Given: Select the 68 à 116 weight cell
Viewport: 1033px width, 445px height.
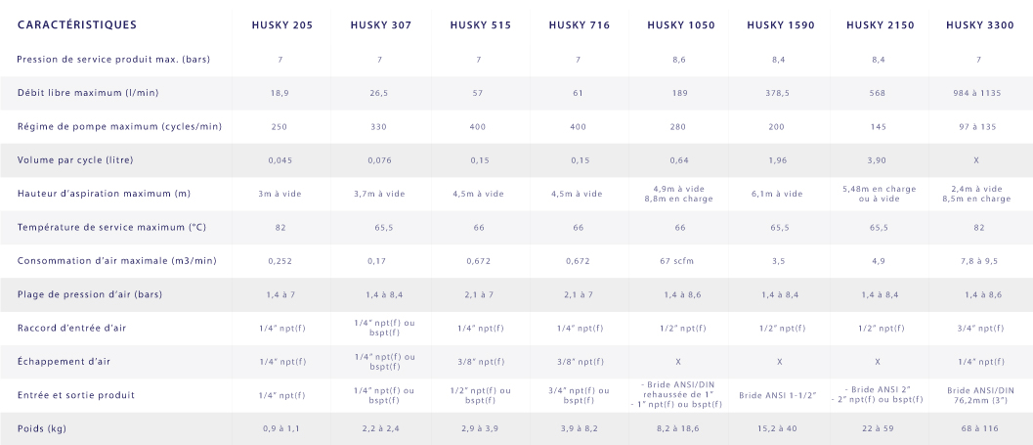Looking at the screenshot, I should (x=979, y=428).
